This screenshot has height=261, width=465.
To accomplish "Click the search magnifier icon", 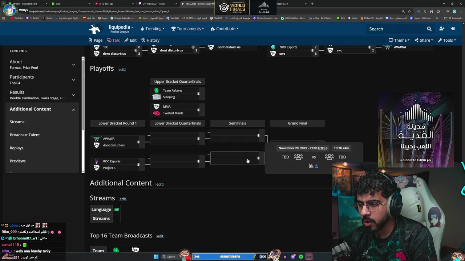I will (x=429, y=29).
